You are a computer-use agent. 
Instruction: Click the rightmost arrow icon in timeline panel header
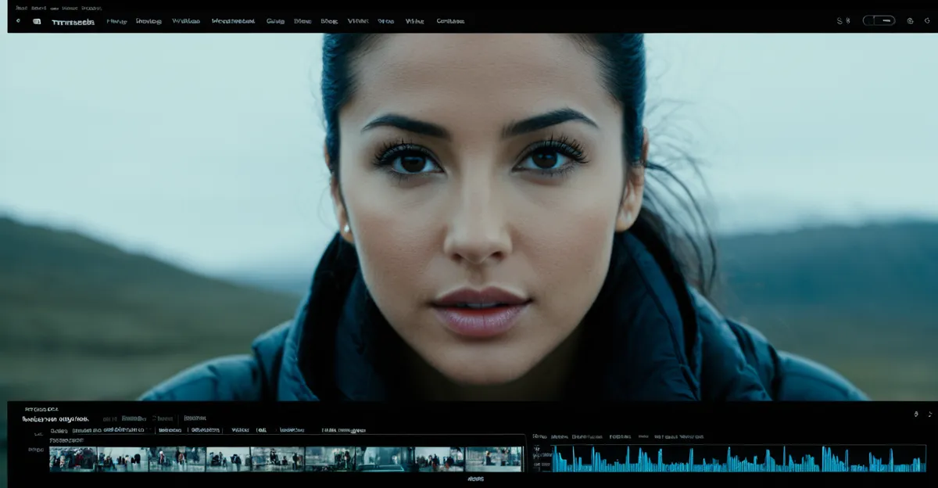(x=929, y=414)
